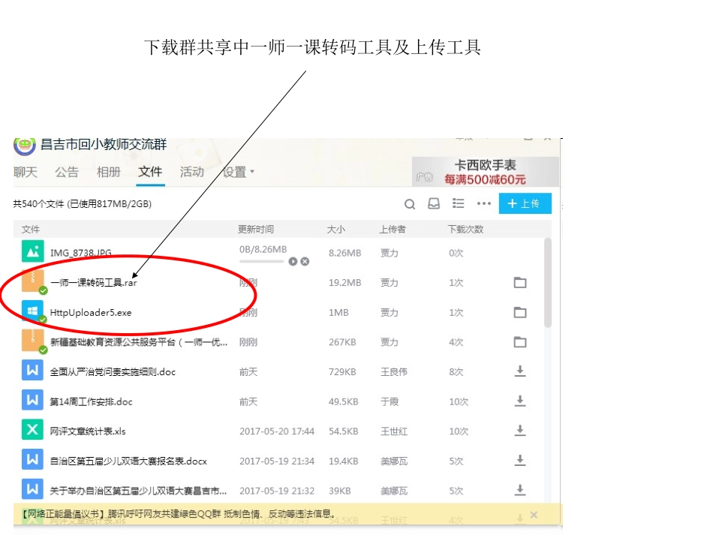
Task: Cancel the IMG_8738.JPG download
Action: 305,261
